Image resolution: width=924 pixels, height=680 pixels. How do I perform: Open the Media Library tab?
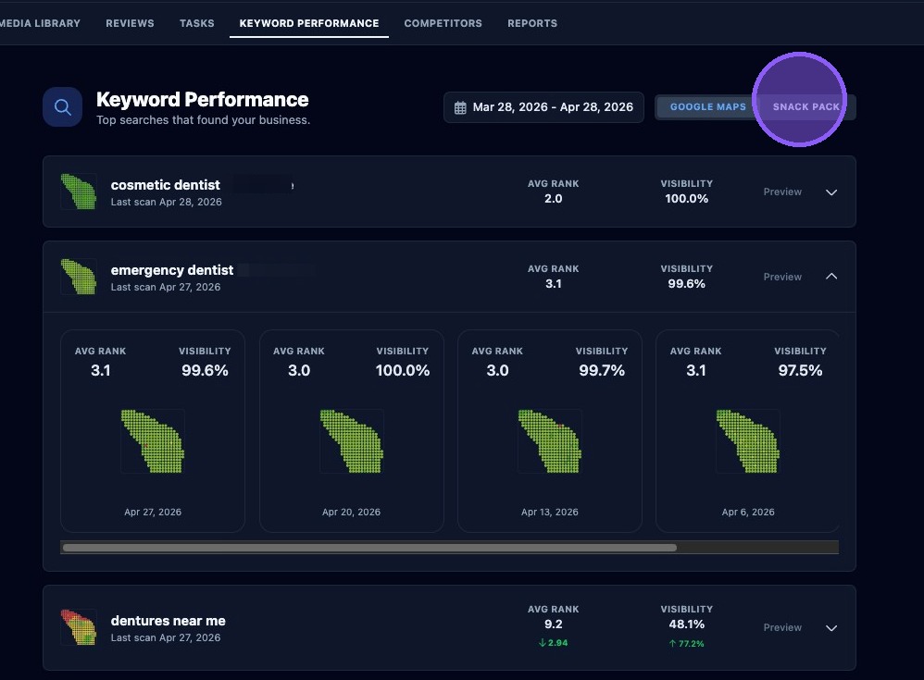tap(40, 23)
